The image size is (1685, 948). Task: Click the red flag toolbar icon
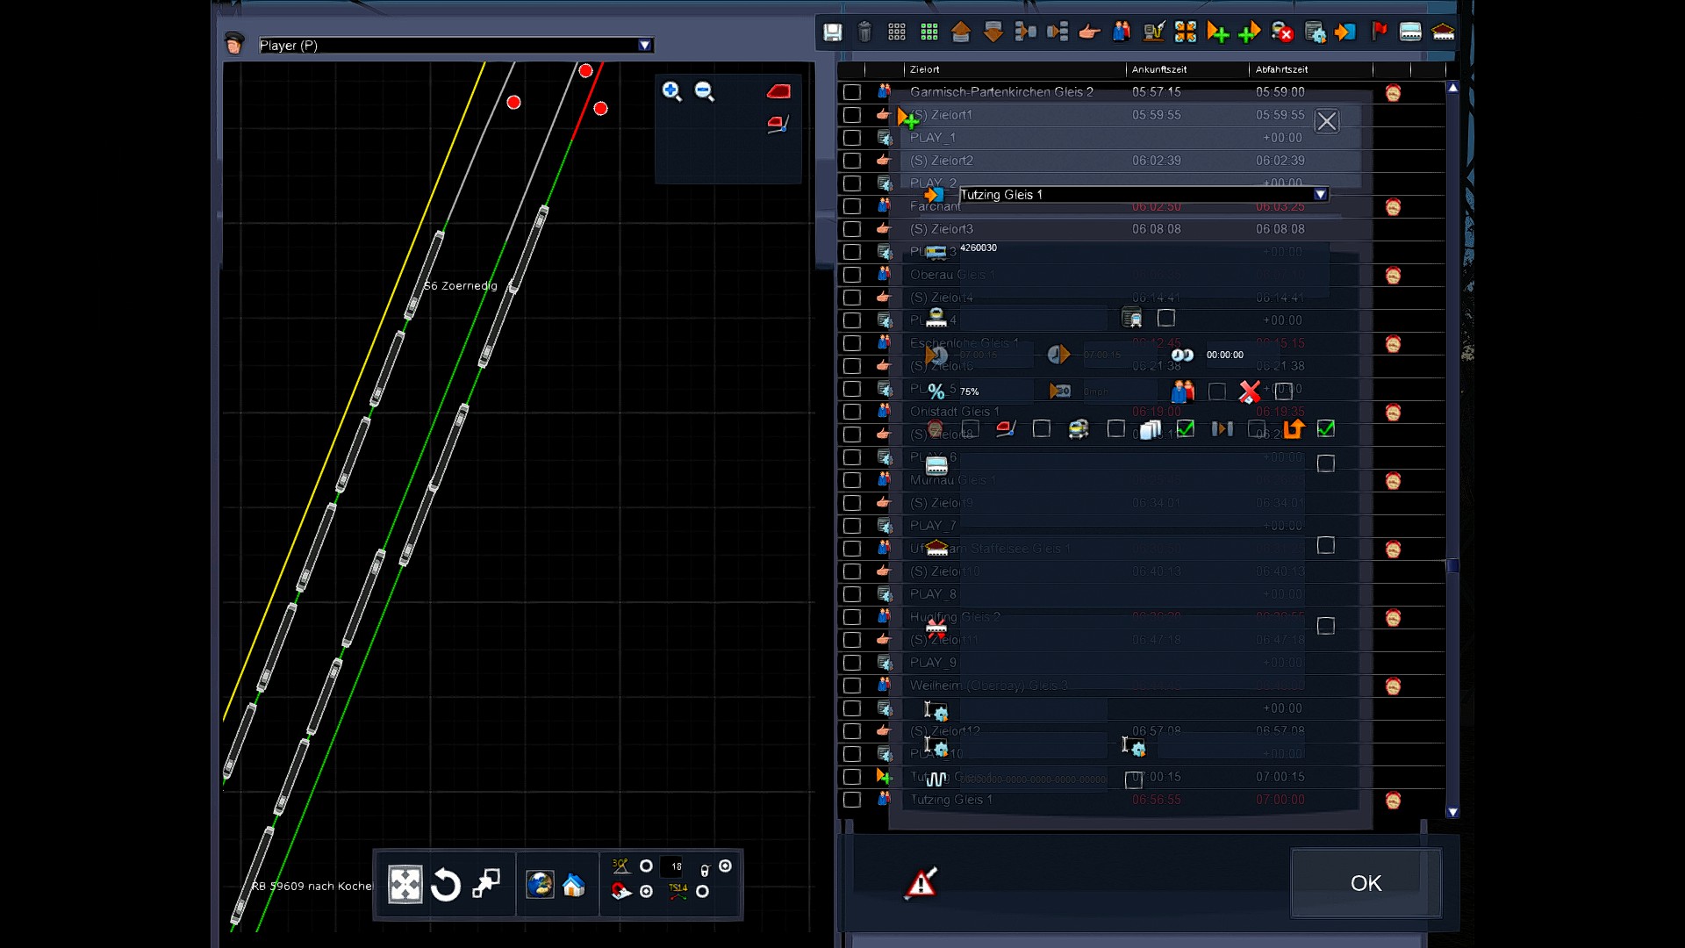pos(1379,32)
